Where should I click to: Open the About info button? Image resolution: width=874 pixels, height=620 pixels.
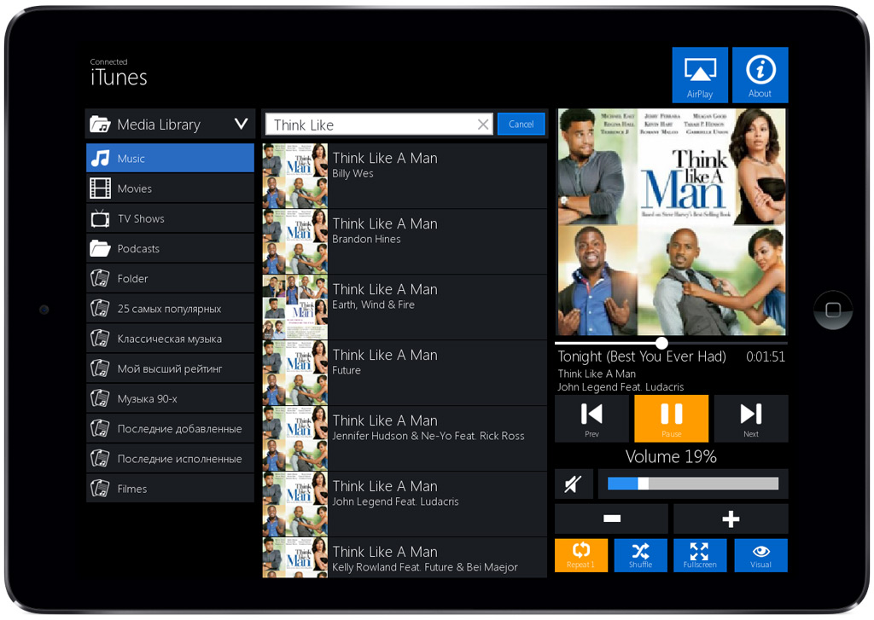[760, 75]
